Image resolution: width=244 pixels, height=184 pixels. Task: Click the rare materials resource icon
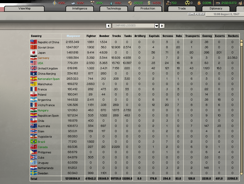(x=92, y=3)
